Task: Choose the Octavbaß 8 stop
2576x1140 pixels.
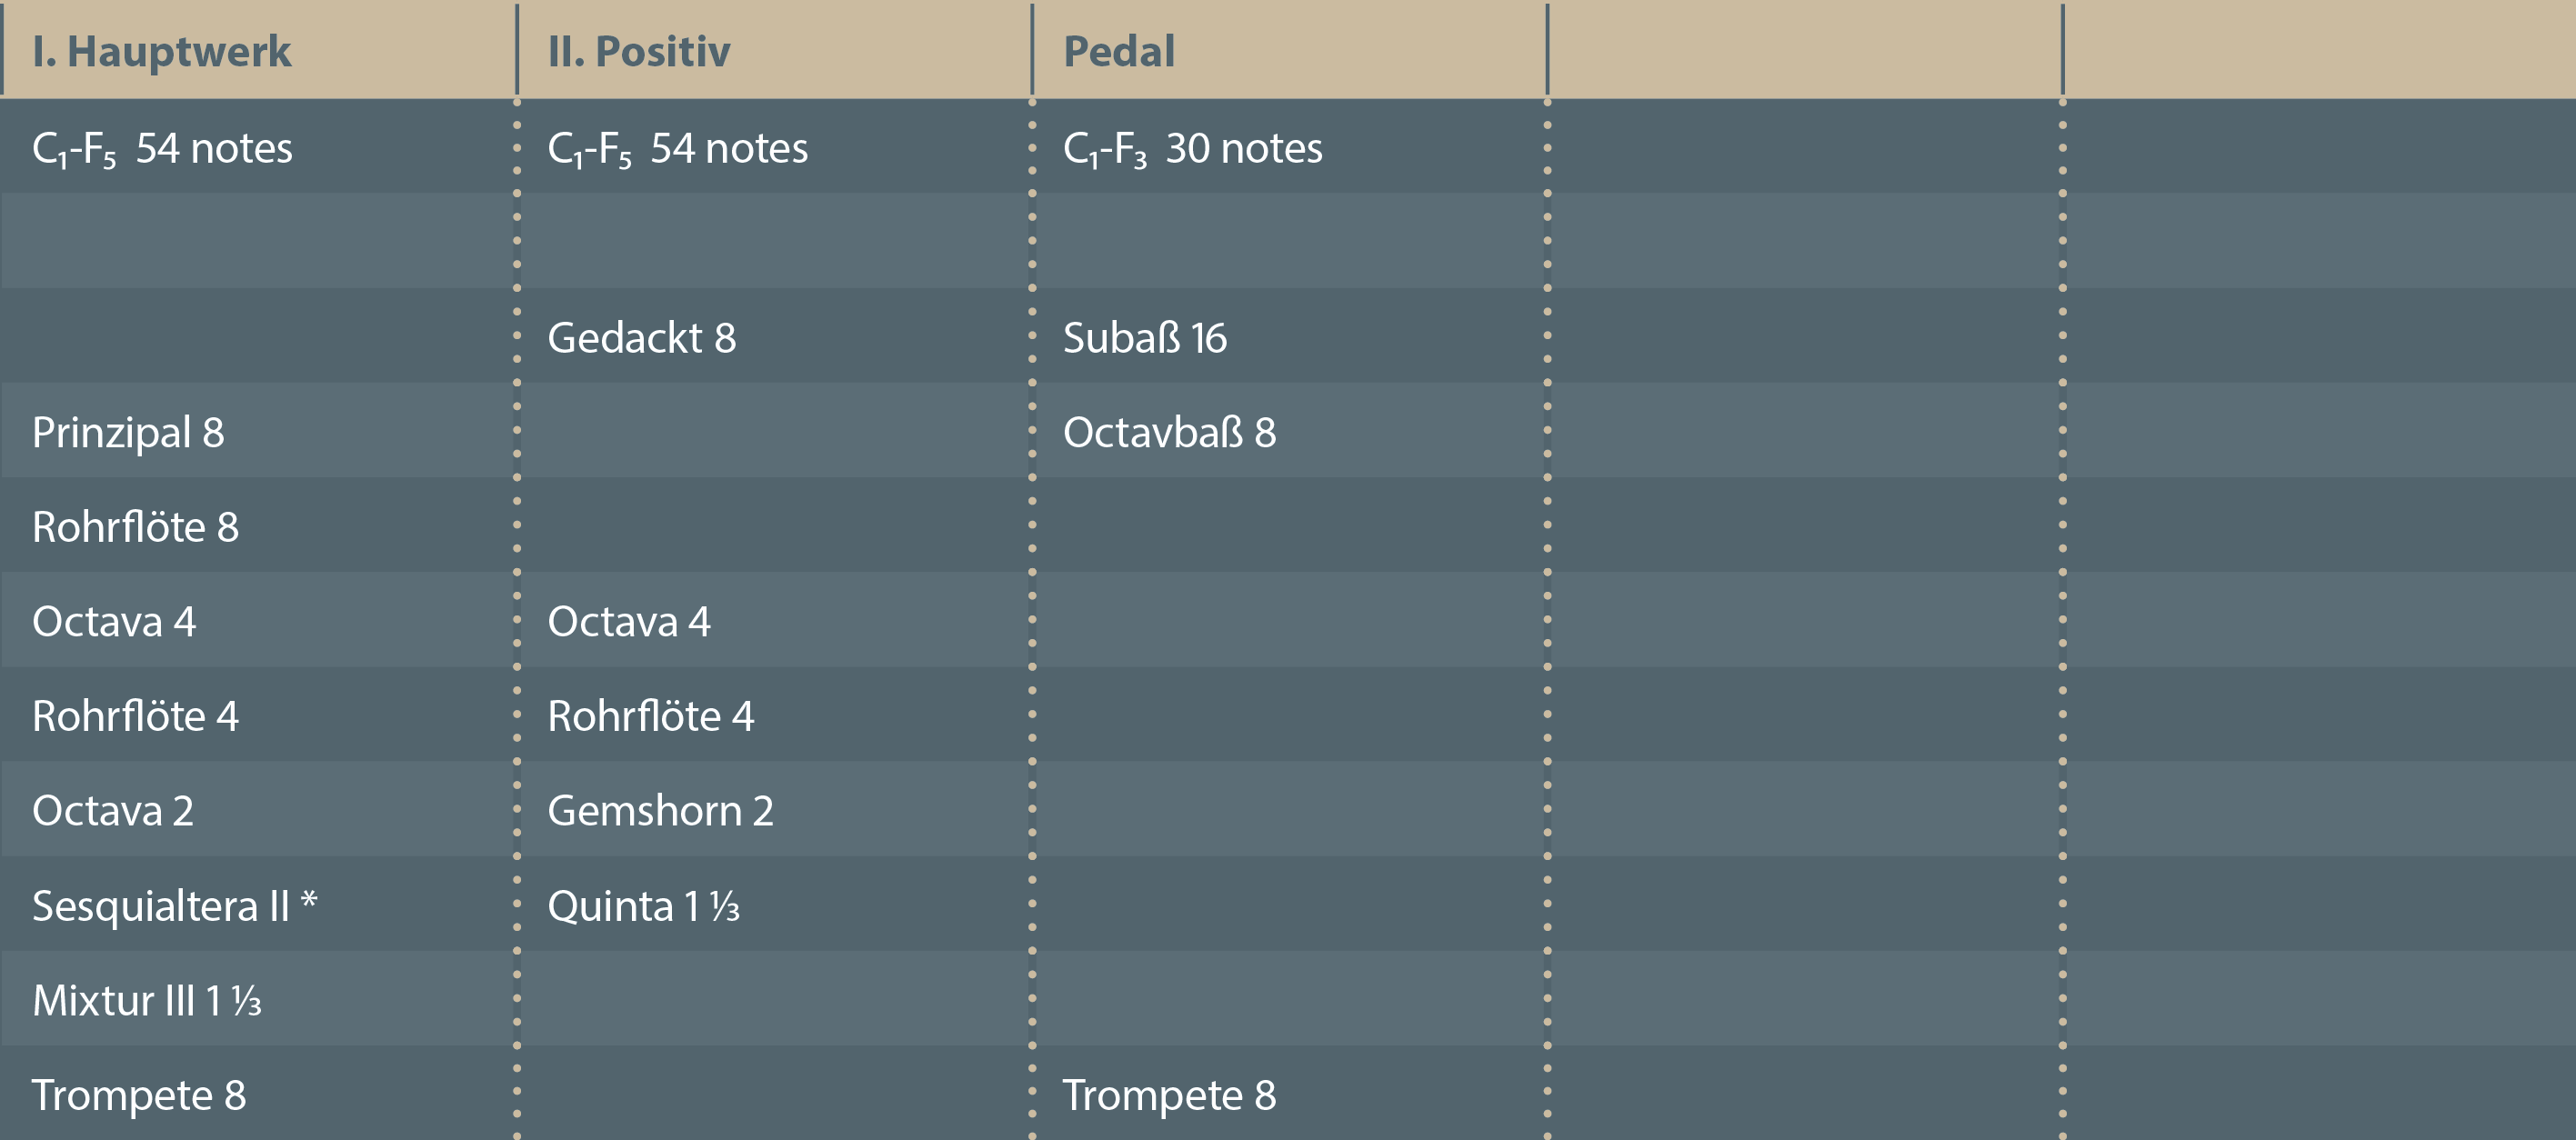Action: [x=1169, y=433]
